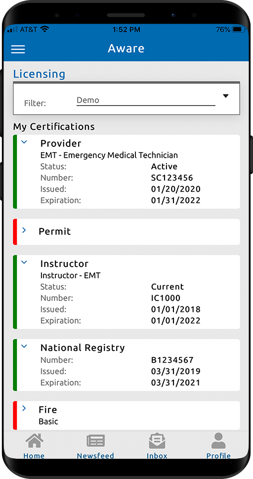Open the Inbox envelope icon
Image resolution: width=253 pixels, height=479 pixels.
point(157,441)
